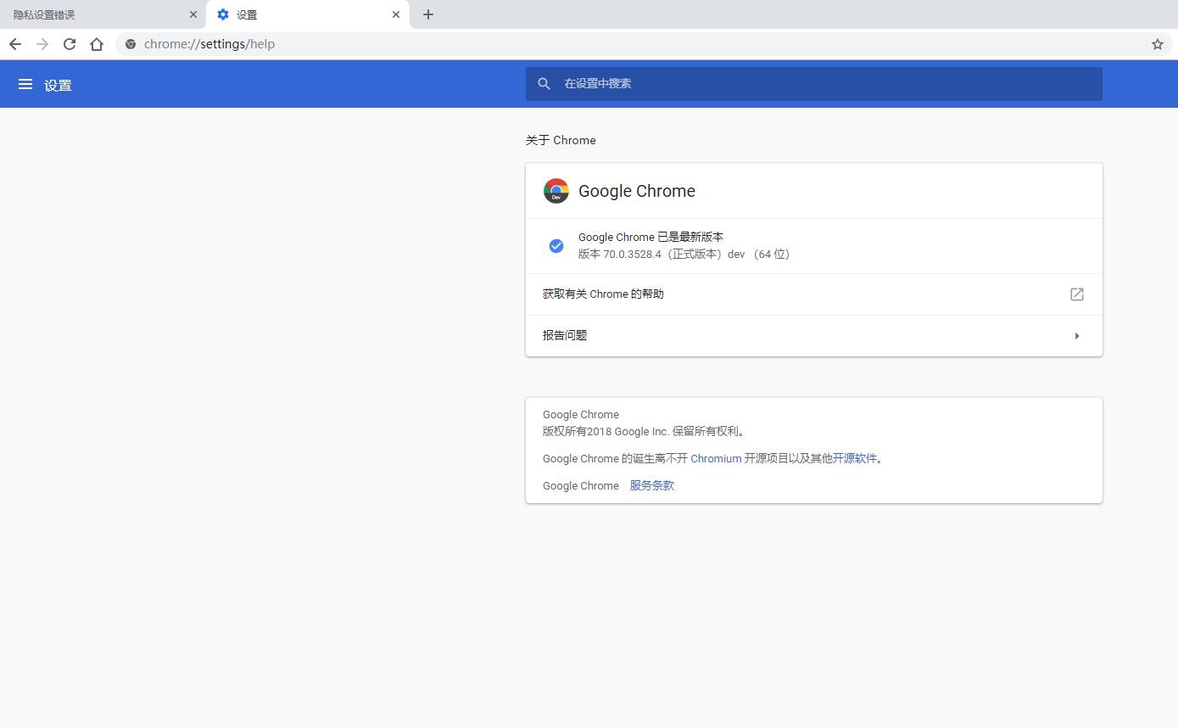Click the magnifier icon in the settings search
1178x728 pixels.
544,84
